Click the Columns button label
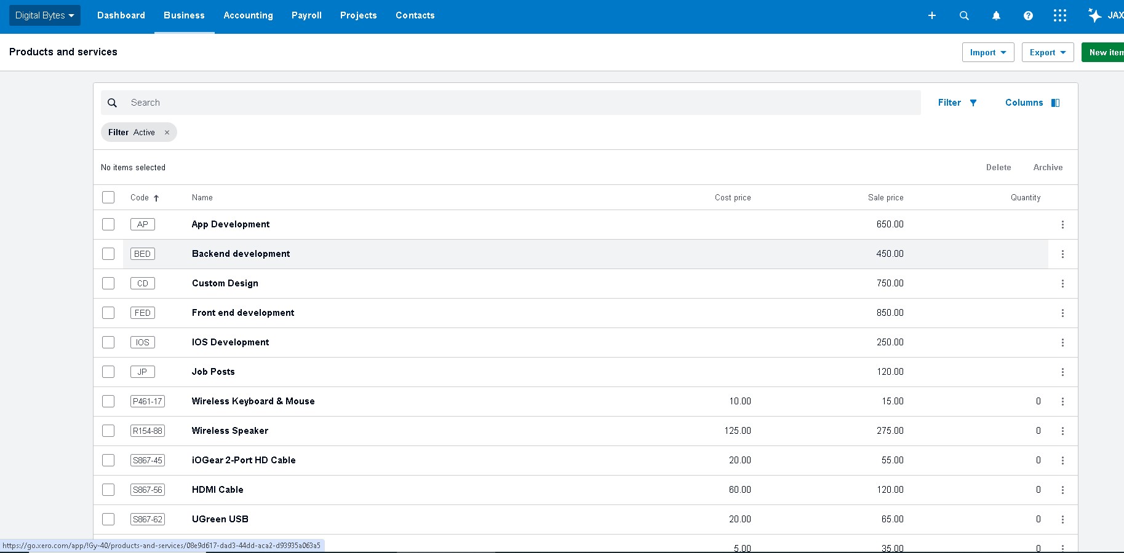 [x=1024, y=103]
